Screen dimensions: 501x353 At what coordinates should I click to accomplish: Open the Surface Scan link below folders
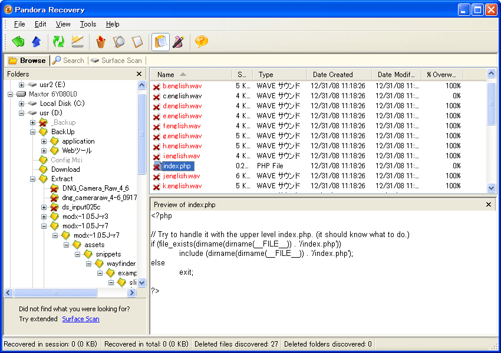pyautogui.click(x=81, y=319)
